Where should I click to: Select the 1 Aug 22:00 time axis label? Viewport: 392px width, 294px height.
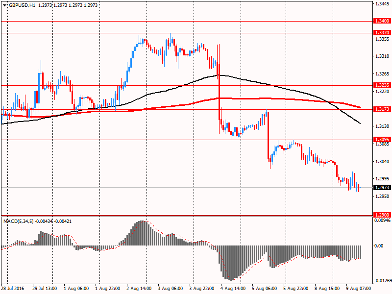click(107, 289)
